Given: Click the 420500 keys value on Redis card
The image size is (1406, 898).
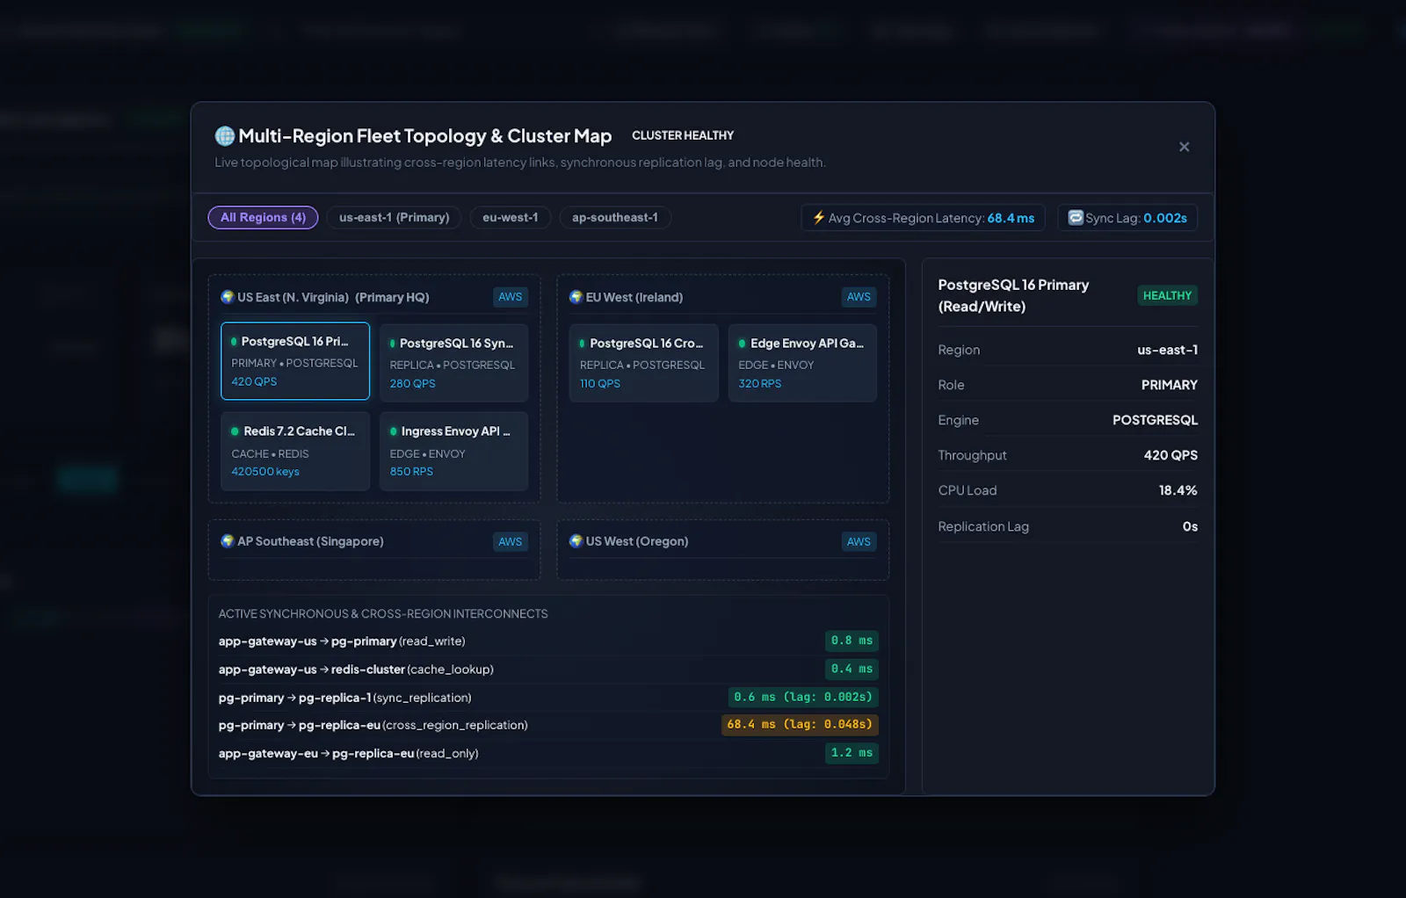Looking at the screenshot, I should (265, 472).
